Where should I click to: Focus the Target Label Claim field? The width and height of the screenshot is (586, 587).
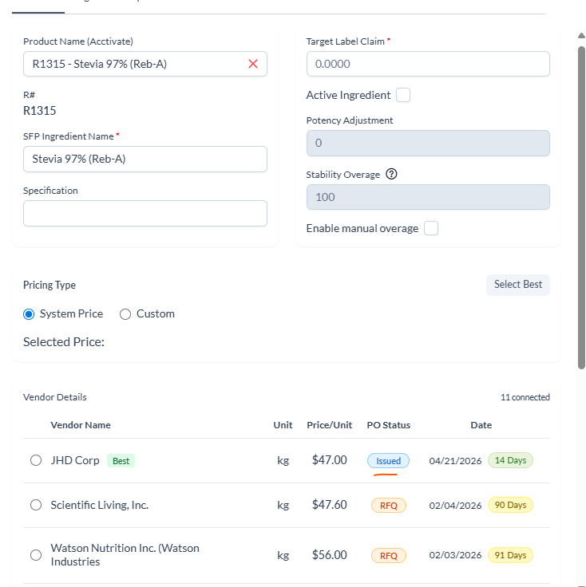click(428, 64)
